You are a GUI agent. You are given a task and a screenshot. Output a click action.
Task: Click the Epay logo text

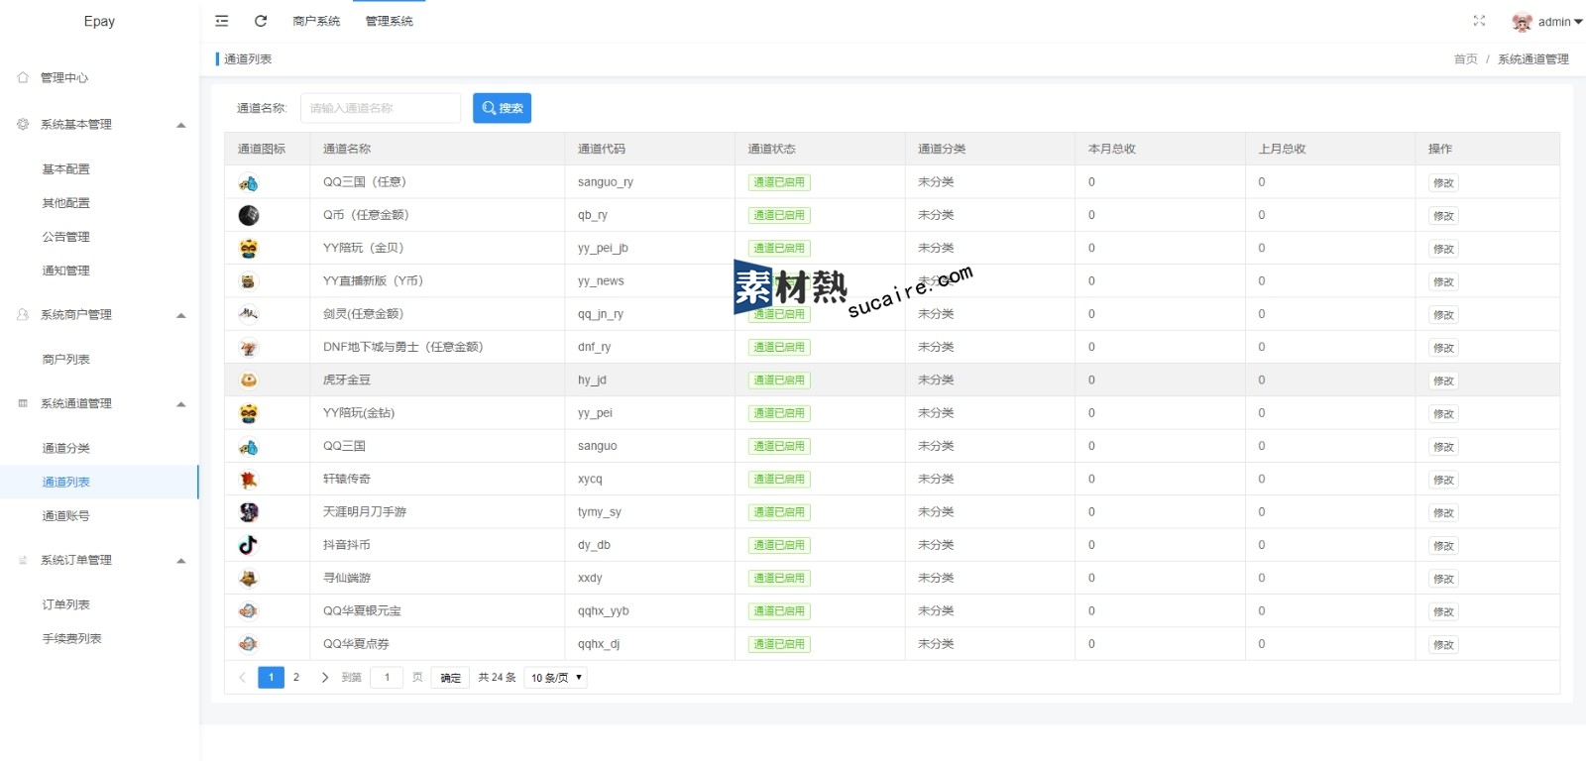pyautogui.click(x=99, y=21)
